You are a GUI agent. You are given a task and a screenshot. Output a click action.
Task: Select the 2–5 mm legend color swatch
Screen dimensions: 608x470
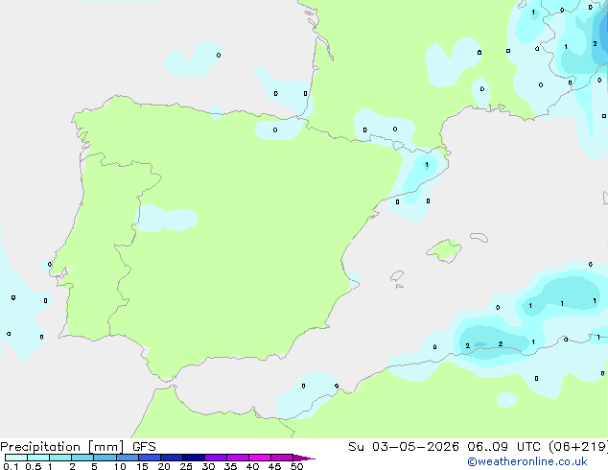click(82, 458)
